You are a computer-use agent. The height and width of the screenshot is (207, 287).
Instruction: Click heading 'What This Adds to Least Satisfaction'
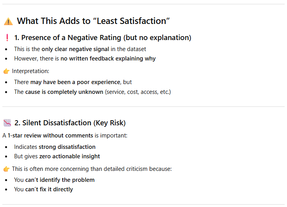point(93,21)
